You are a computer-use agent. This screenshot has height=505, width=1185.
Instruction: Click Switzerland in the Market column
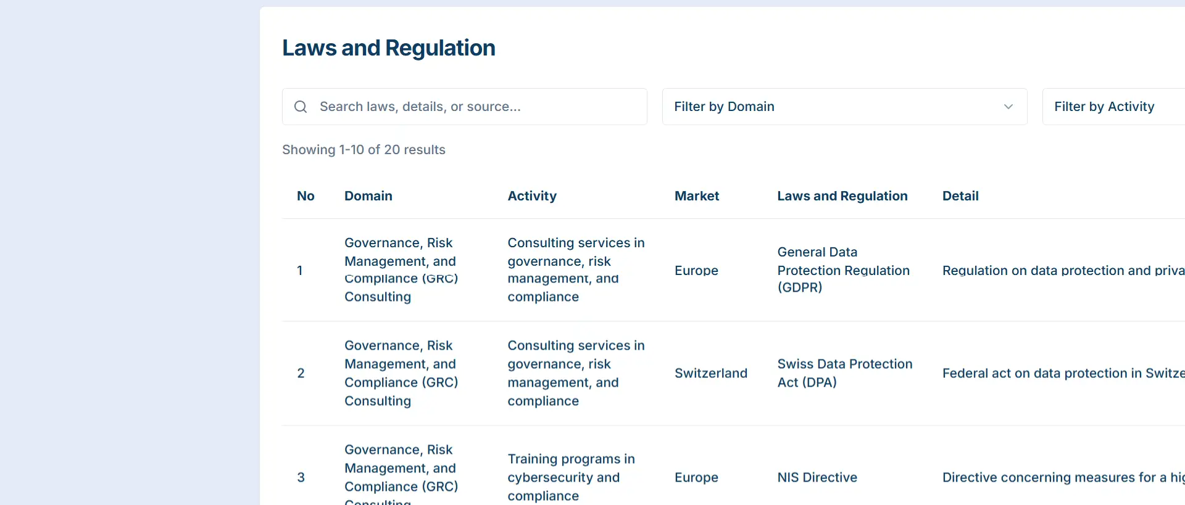710,373
